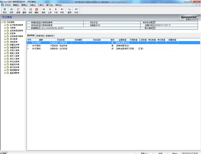The width and height of the screenshot is (201, 154).
Task: Click the 新增 (new) toolbar icon
Action: pyautogui.click(x=18, y=10)
